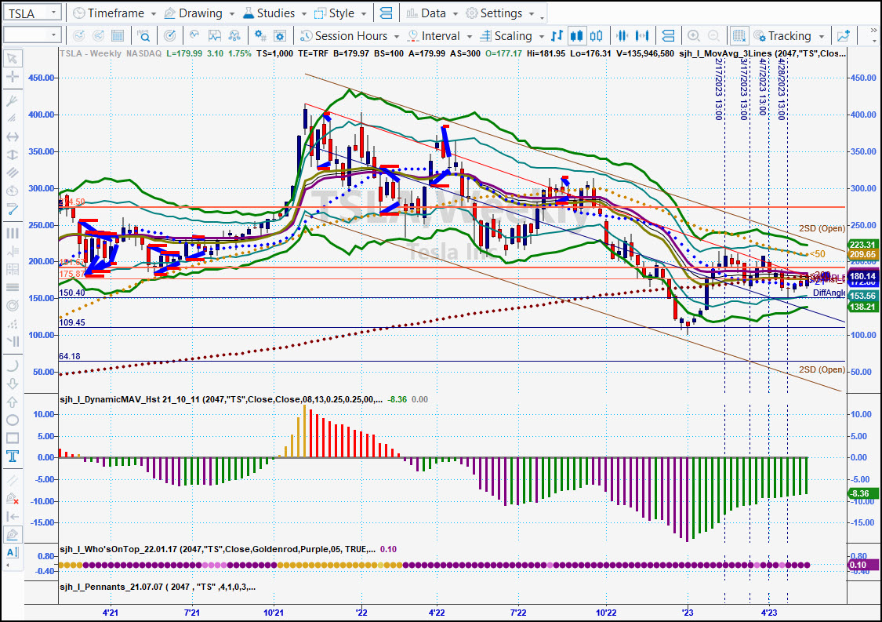Click the stacked panels icon beside Style
The height and width of the screenshot is (622, 882).
coord(386,13)
